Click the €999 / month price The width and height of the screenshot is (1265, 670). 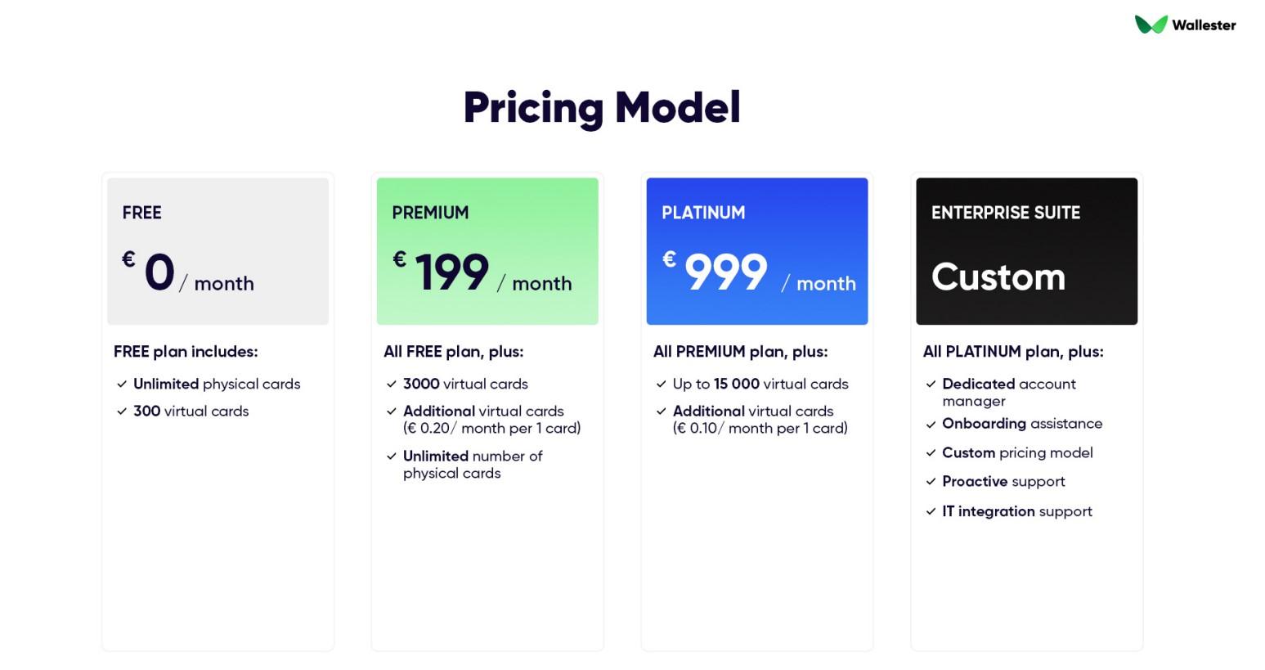click(759, 272)
